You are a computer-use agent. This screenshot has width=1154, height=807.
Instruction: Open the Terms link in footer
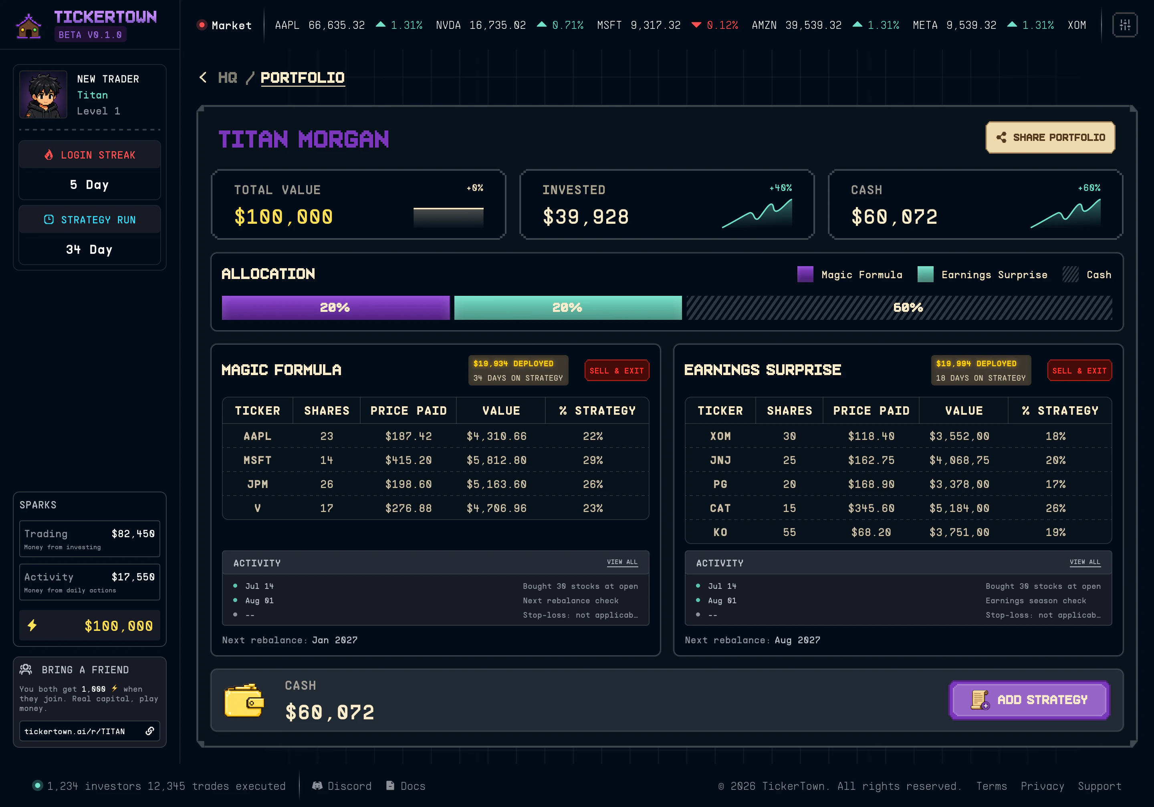tap(991, 786)
